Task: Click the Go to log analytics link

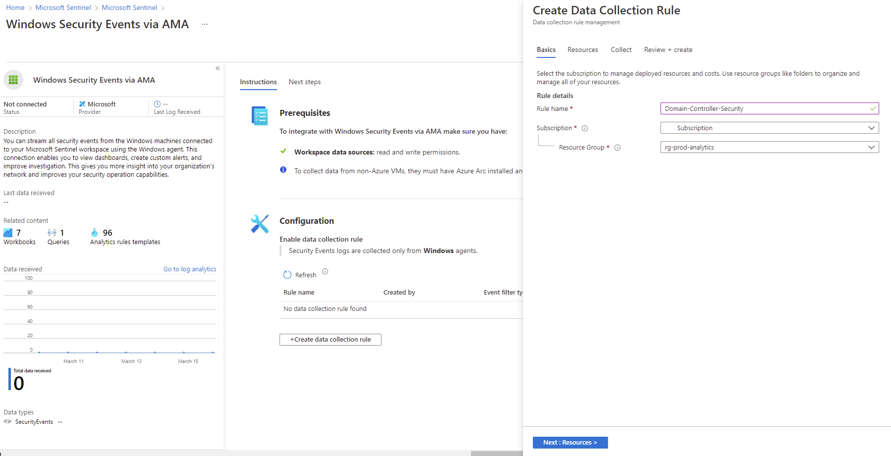Action: [189, 269]
